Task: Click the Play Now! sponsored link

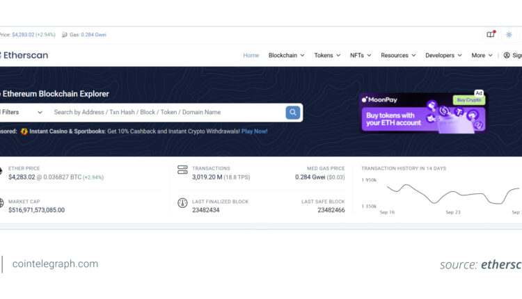Action: pyautogui.click(x=254, y=131)
